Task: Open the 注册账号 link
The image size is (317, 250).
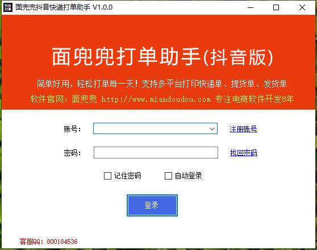Action: click(x=243, y=129)
